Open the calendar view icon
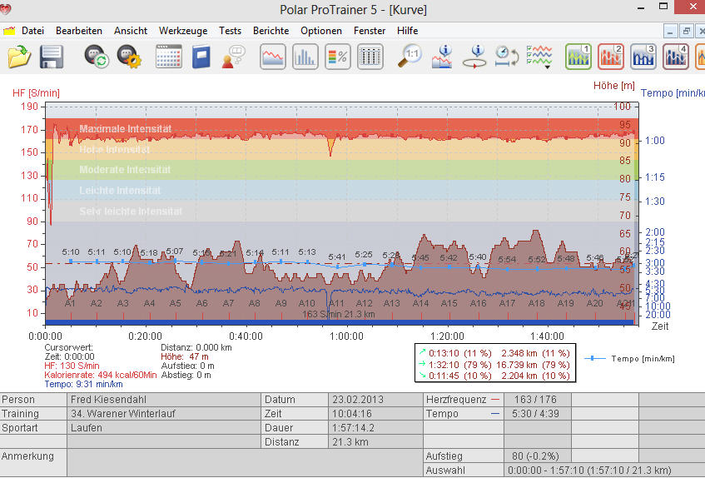This screenshot has height=478, width=705. pos(169,57)
